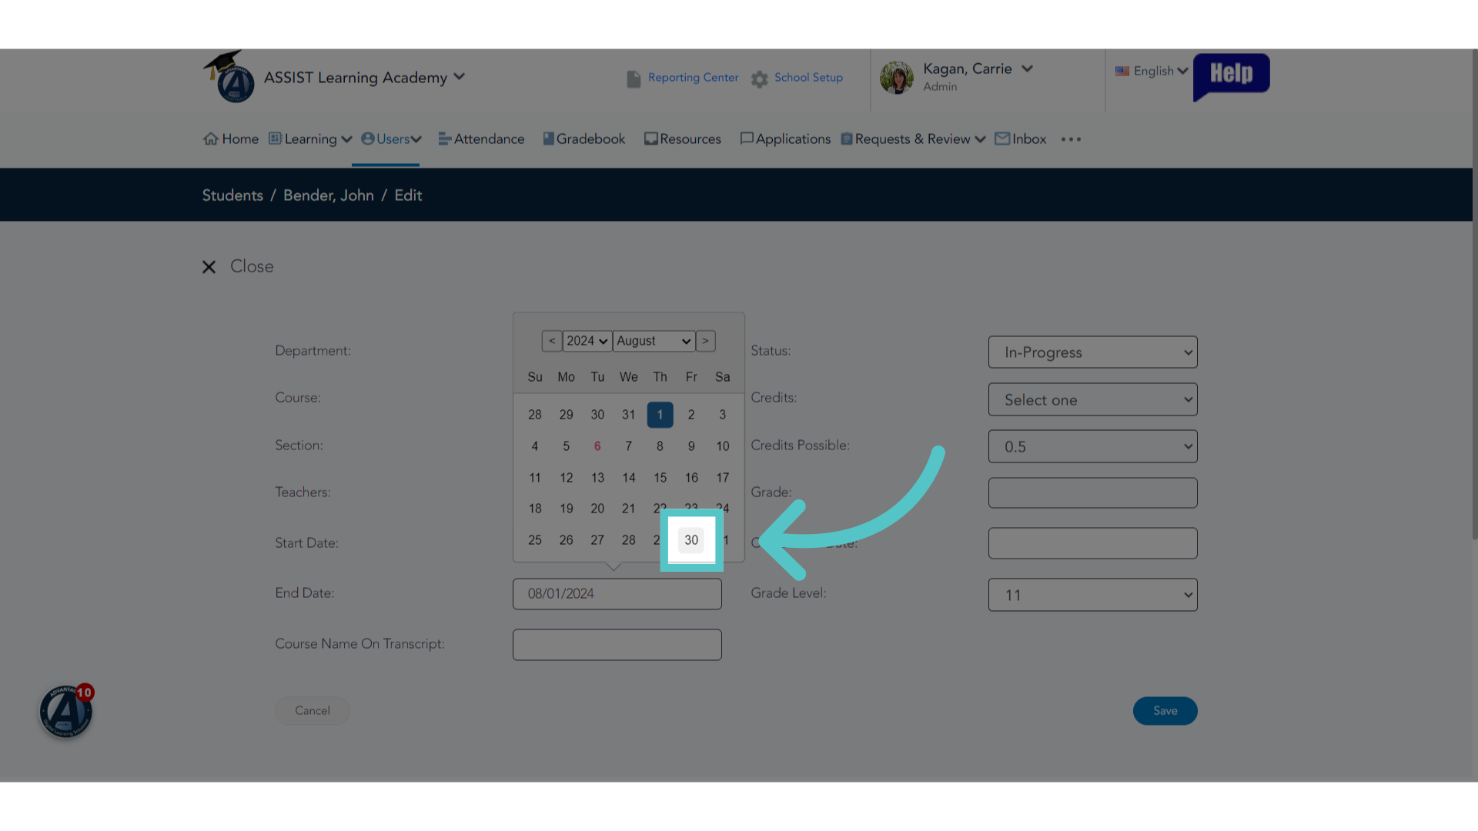
Task: Click the Inbox envelope icon
Action: pos(1002,138)
